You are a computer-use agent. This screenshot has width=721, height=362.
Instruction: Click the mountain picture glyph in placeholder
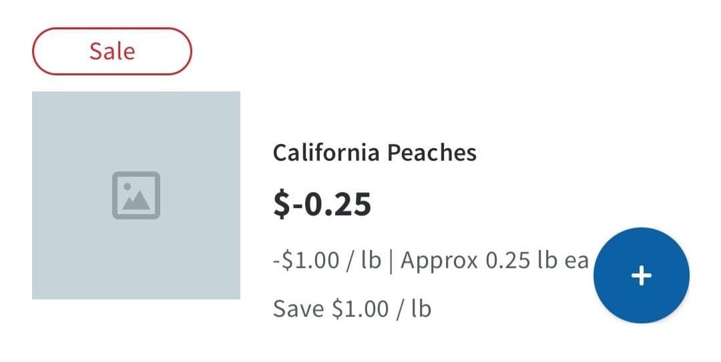point(138,199)
